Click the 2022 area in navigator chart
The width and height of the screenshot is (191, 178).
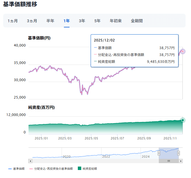click(106, 157)
